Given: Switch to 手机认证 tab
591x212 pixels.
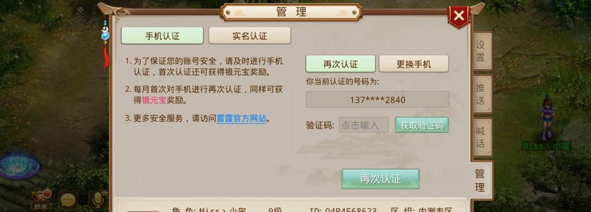Looking at the screenshot, I should pyautogui.click(x=162, y=36).
